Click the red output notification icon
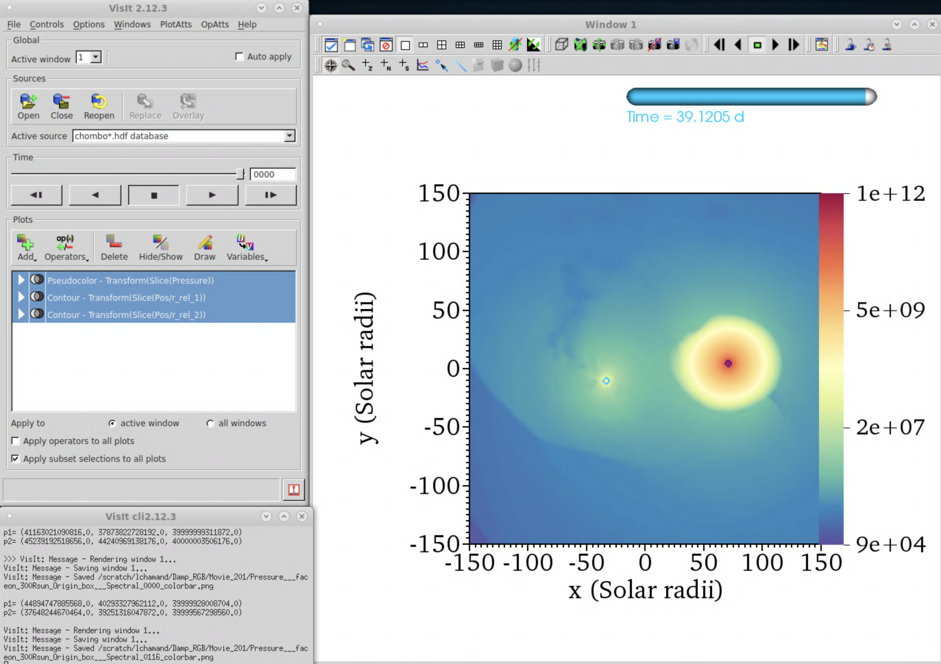Image resolution: width=941 pixels, height=664 pixels. click(x=293, y=489)
